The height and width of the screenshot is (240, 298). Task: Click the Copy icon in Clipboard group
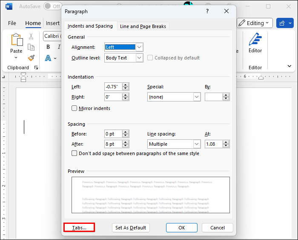(31, 47)
